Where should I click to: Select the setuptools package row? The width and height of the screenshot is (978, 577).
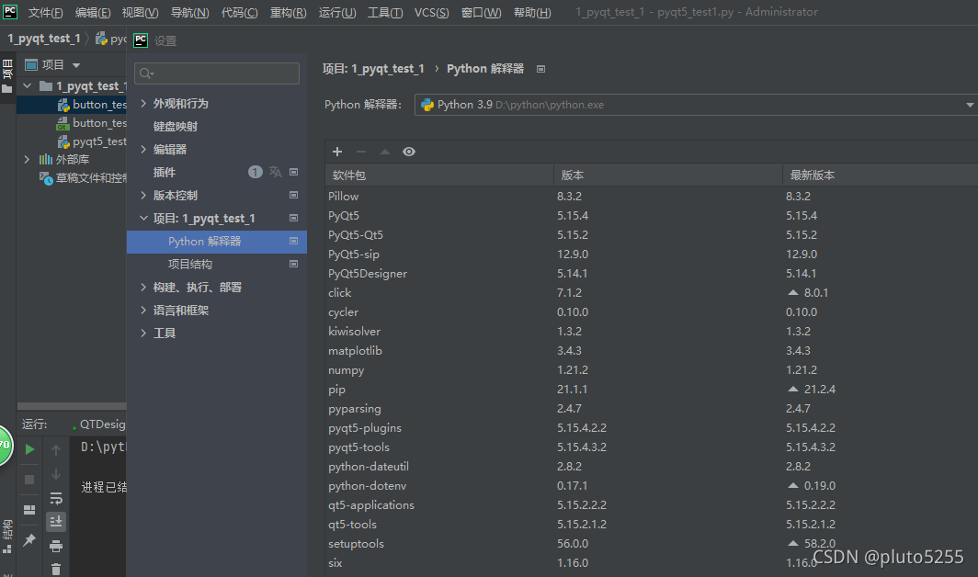(651, 544)
